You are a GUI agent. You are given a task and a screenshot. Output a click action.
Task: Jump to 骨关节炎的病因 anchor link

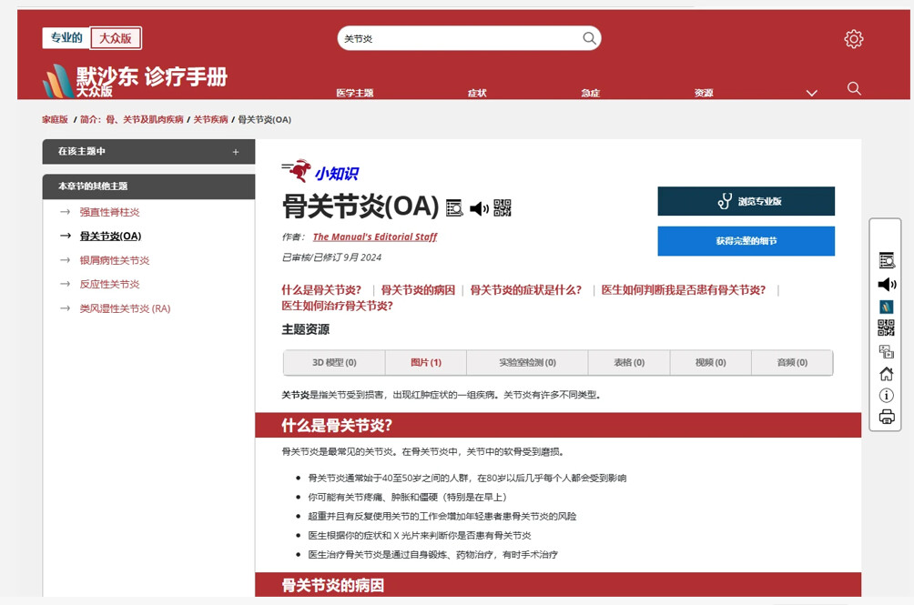click(x=418, y=290)
